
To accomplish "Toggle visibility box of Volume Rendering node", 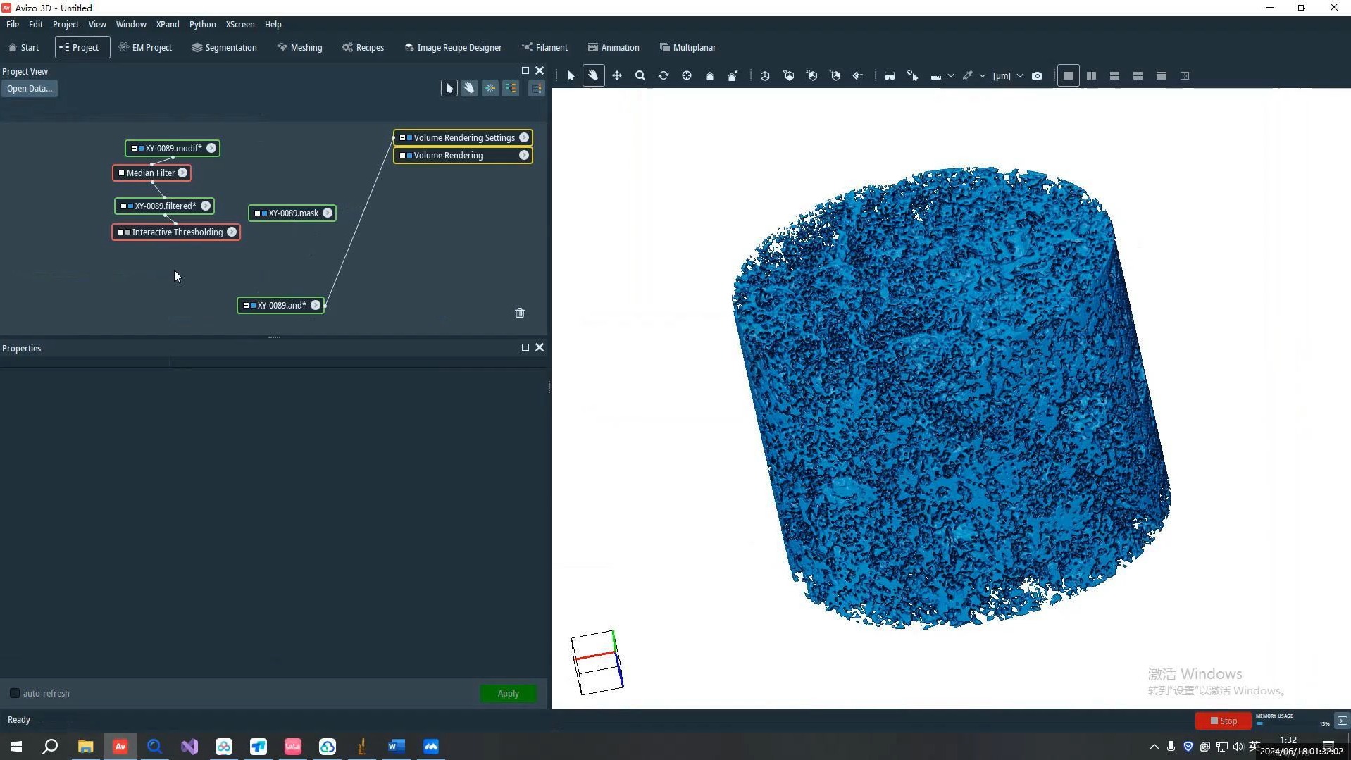I will pos(402,156).
